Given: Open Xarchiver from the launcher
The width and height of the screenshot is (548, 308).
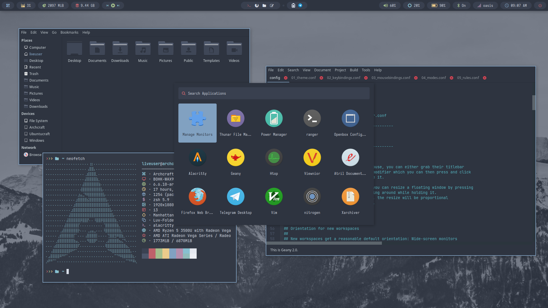Looking at the screenshot, I should [350, 197].
